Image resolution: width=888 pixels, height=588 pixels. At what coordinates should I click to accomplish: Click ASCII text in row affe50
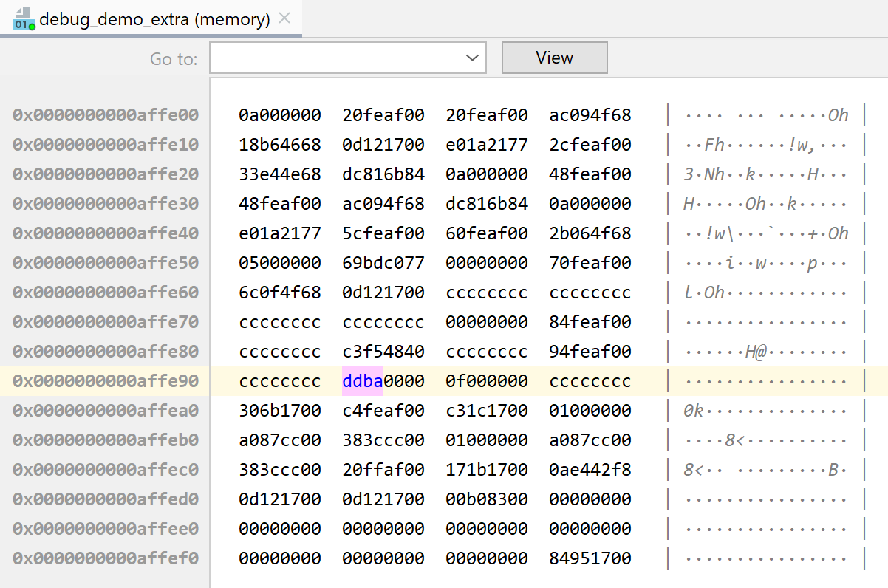[766, 263]
